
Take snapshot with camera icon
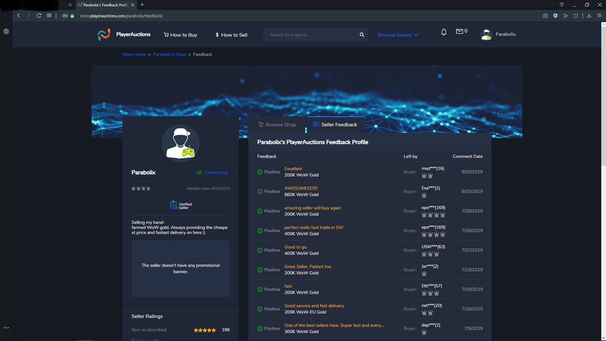[x=545, y=16]
